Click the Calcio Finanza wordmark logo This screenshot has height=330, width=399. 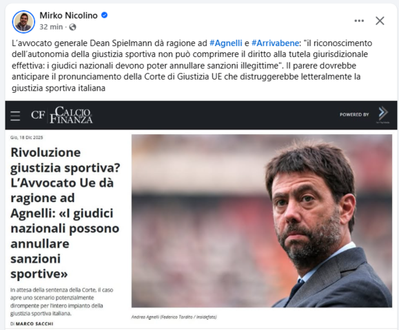tap(71, 115)
